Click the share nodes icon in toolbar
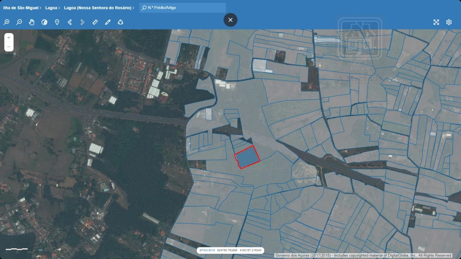Viewport: 461px width, 259px height. [120, 22]
